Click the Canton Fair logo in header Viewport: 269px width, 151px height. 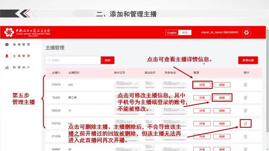(x=27, y=32)
